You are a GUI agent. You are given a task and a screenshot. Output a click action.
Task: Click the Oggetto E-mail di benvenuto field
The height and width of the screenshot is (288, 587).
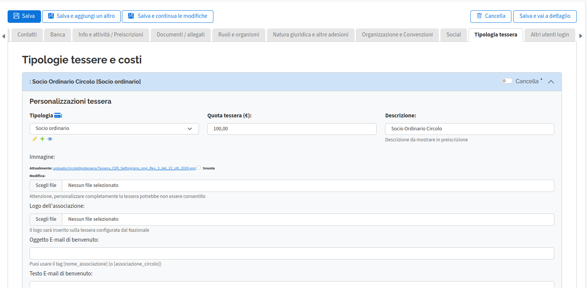click(x=292, y=253)
